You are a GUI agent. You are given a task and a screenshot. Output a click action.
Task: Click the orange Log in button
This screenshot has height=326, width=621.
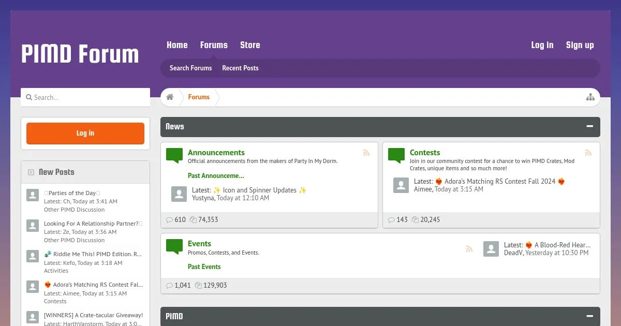pos(85,134)
